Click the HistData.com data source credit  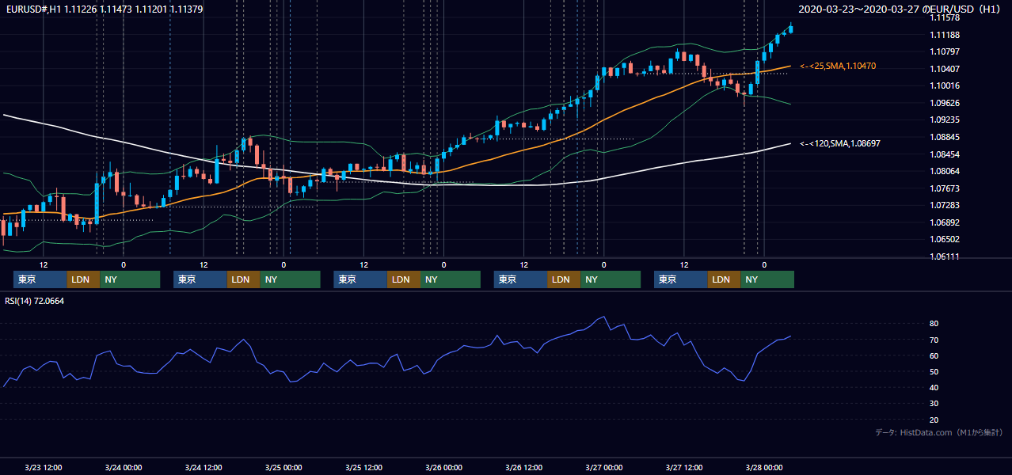[x=939, y=433]
